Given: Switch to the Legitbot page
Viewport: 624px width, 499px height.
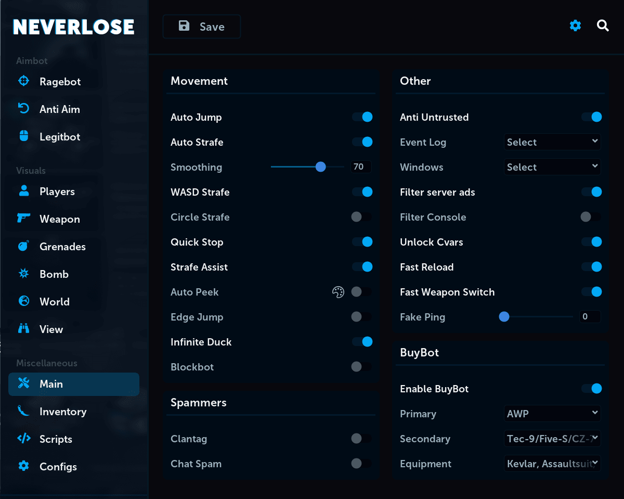Looking at the screenshot, I should pos(74,136).
